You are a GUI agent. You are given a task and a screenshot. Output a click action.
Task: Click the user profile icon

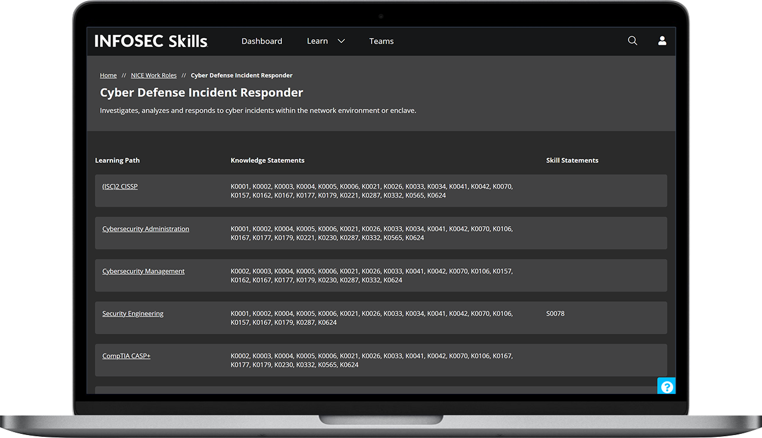(662, 40)
